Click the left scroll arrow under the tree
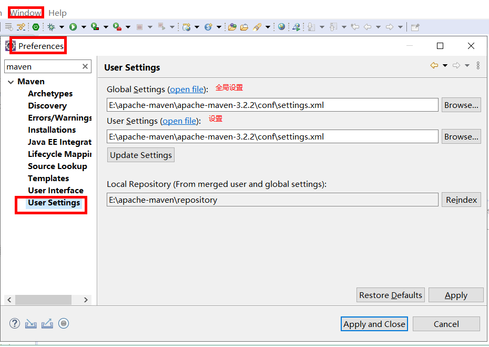This screenshot has width=489, height=347. point(9,300)
